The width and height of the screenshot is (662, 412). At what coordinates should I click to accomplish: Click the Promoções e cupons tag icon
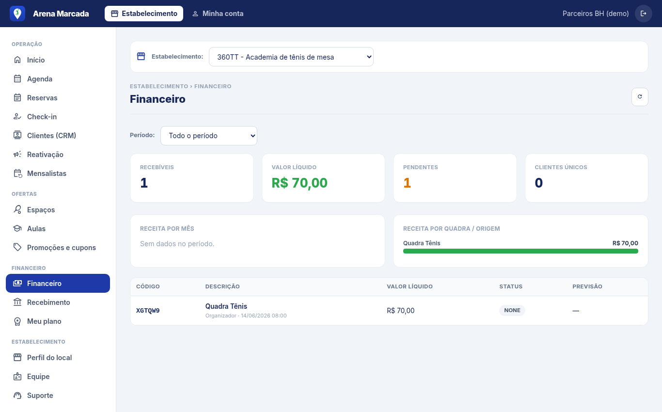17,248
